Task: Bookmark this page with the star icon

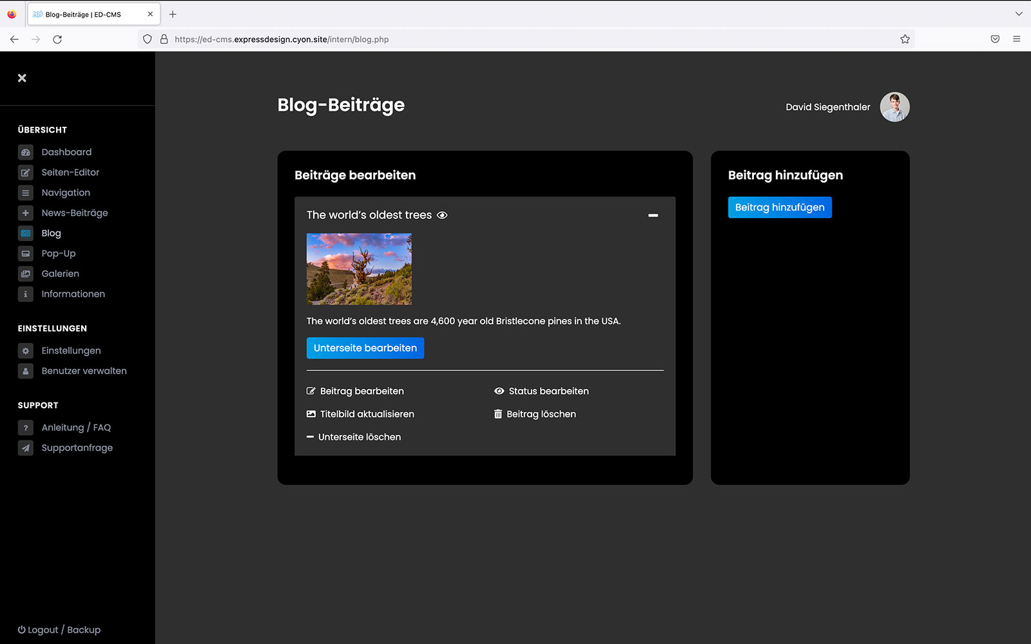Action: tap(905, 39)
